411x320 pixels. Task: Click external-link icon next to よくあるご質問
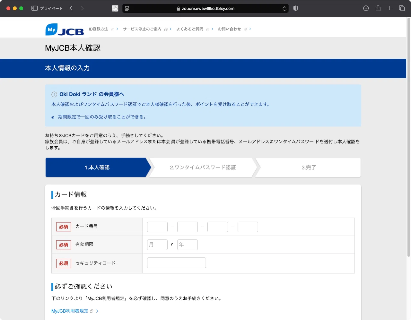click(x=207, y=30)
